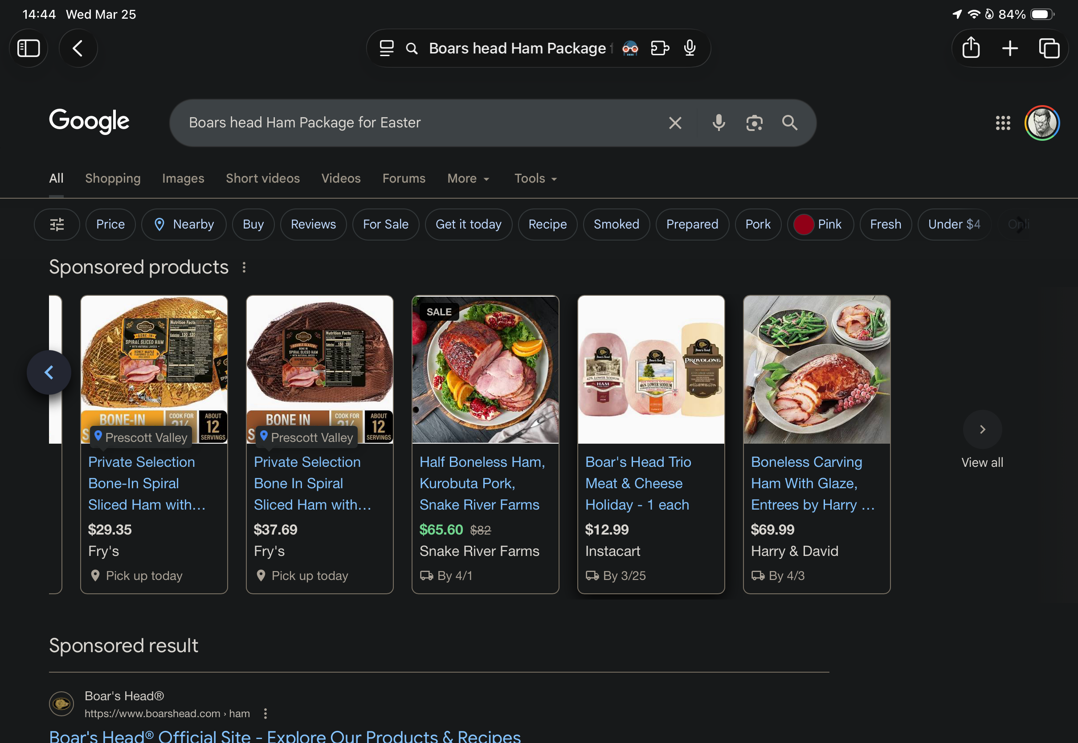Switch to the Shopping tab
The width and height of the screenshot is (1078, 743).
pyautogui.click(x=113, y=178)
